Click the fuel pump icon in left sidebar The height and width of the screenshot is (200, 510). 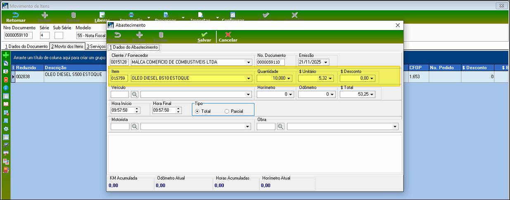click(6, 170)
